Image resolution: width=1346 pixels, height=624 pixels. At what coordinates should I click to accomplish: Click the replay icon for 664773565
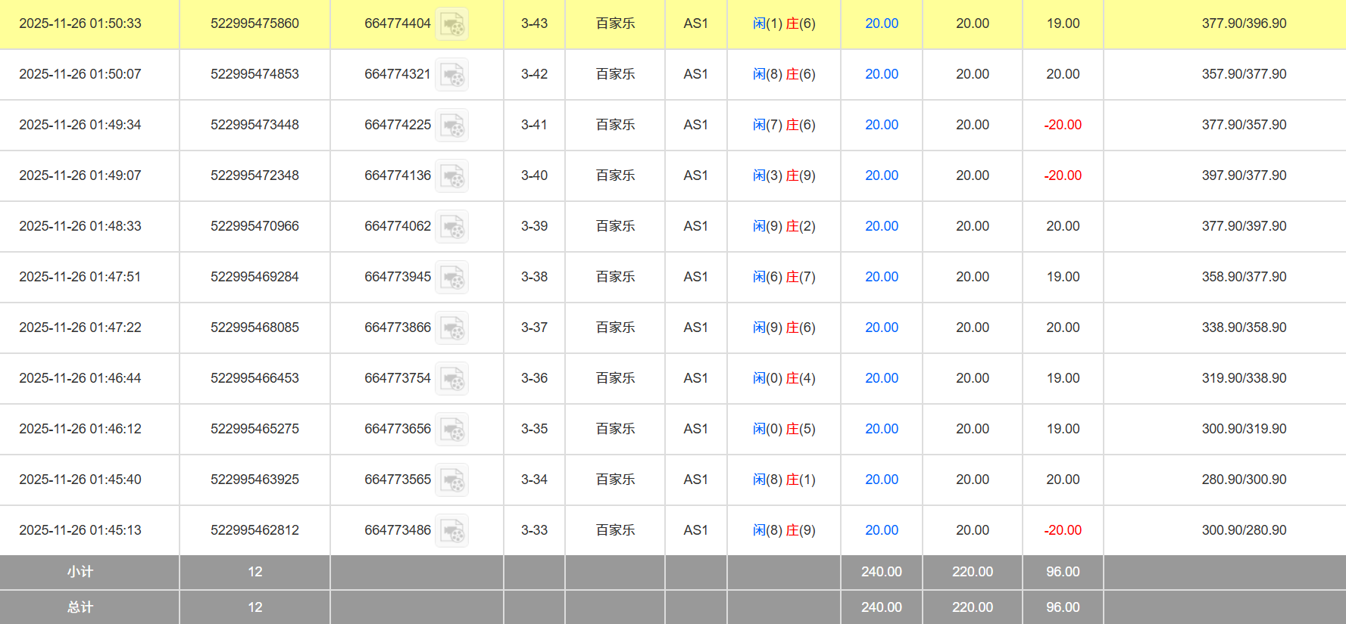(452, 480)
